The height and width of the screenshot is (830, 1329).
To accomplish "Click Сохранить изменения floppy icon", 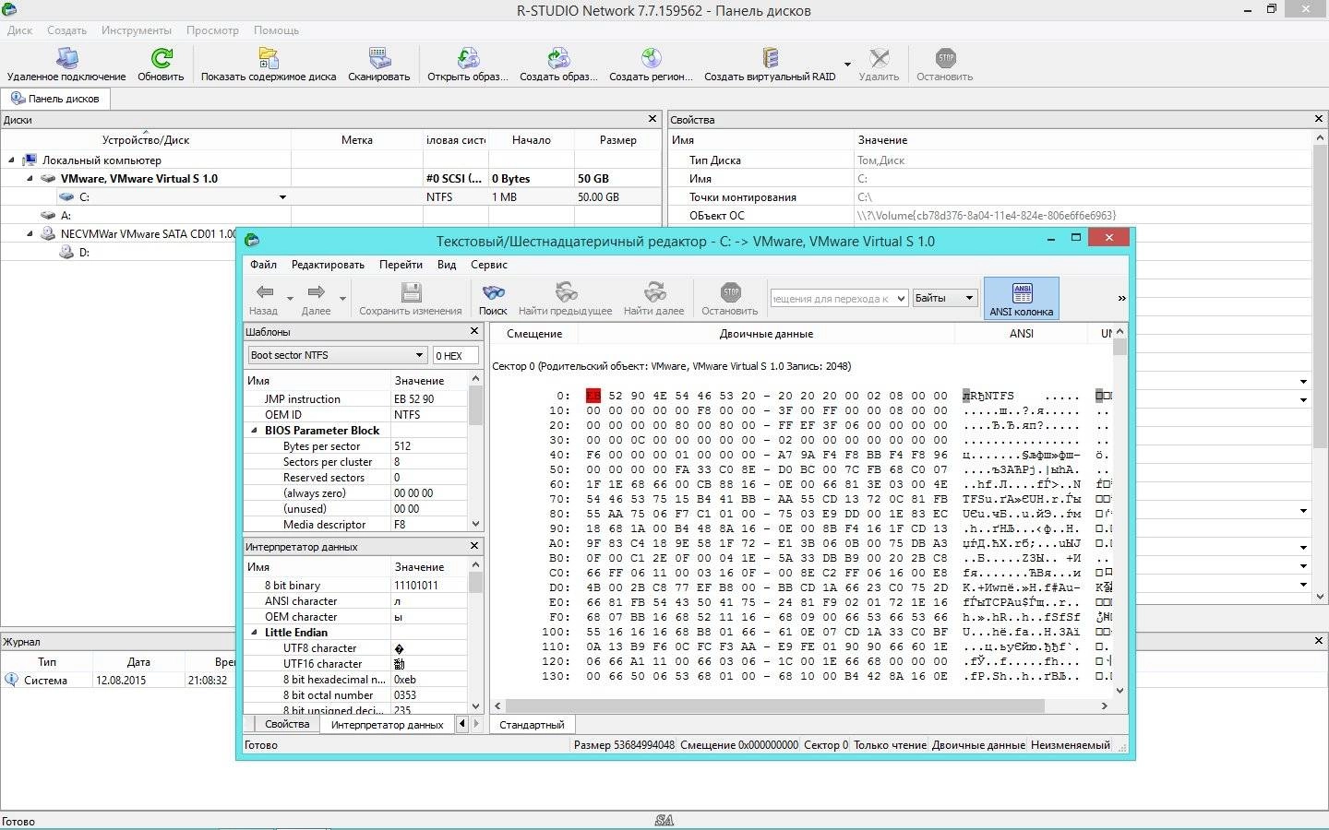I will click(411, 292).
